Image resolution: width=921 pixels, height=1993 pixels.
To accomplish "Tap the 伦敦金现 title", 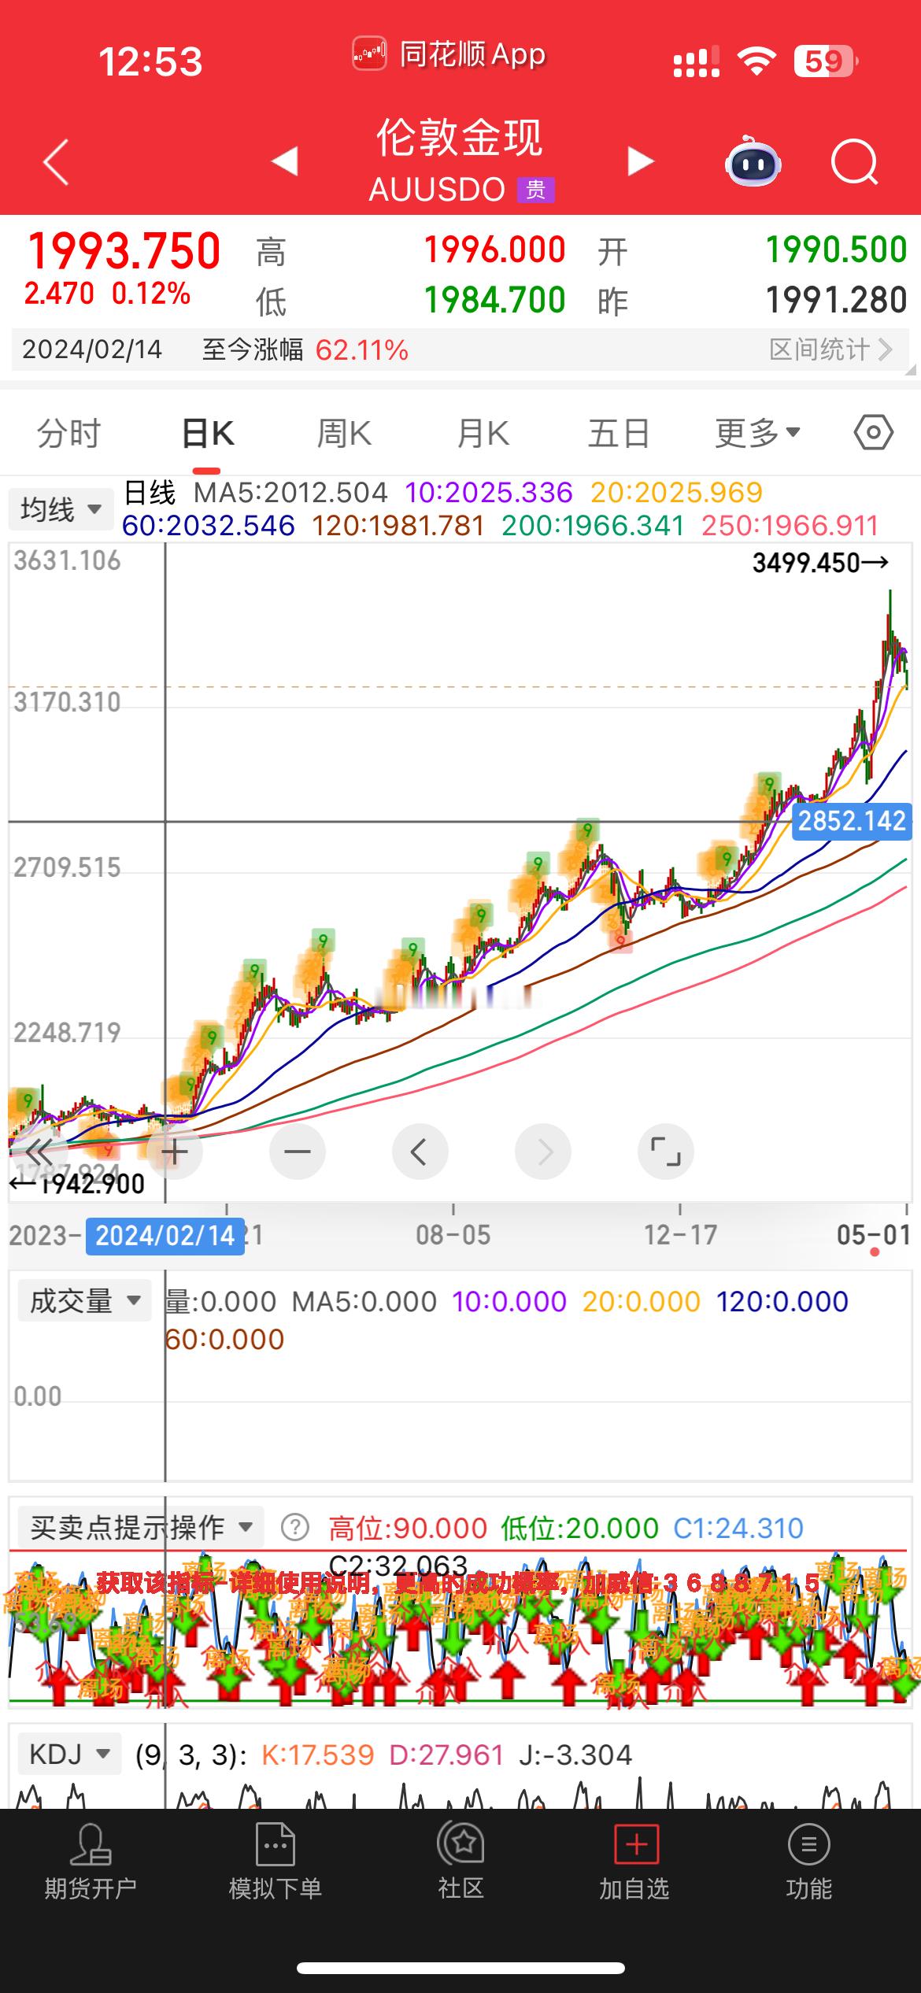I will click(x=460, y=138).
